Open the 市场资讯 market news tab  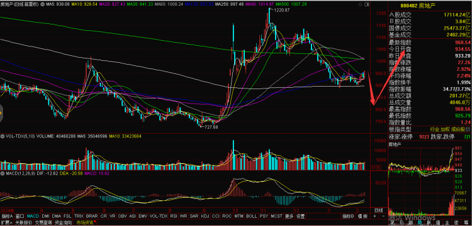[85, 223]
